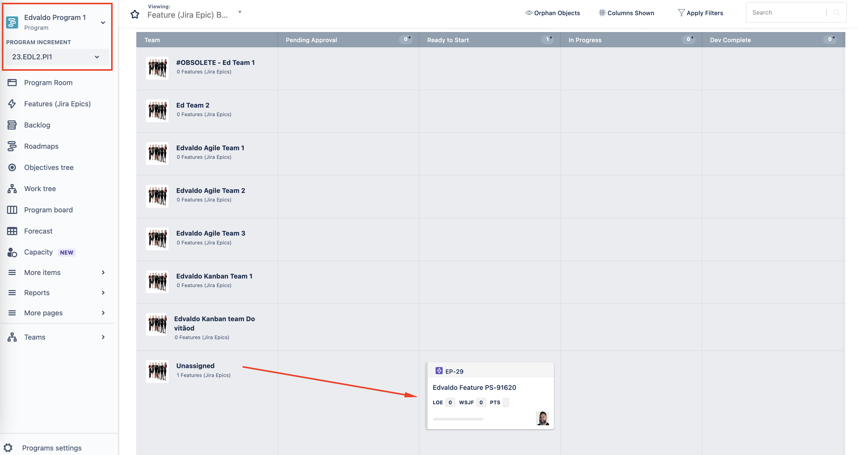Click the Objectives tree target icon
This screenshot has height=455, width=858.
click(12, 168)
